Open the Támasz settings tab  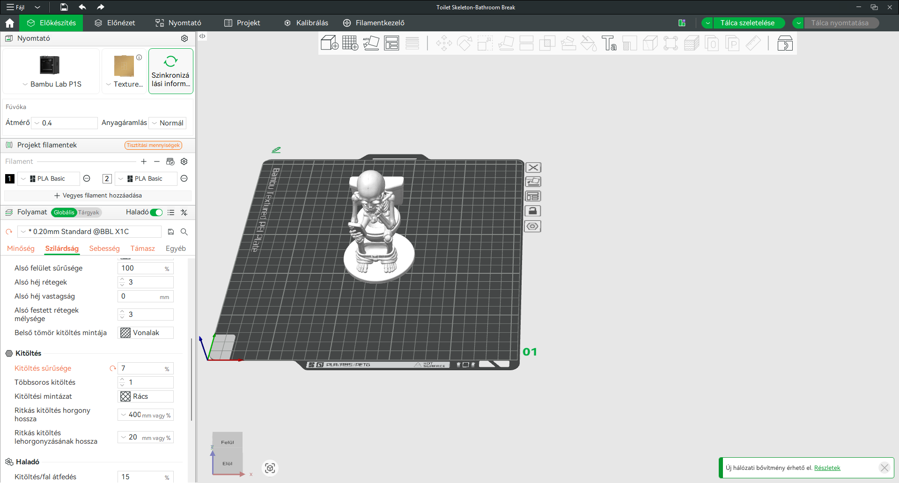[x=143, y=249]
